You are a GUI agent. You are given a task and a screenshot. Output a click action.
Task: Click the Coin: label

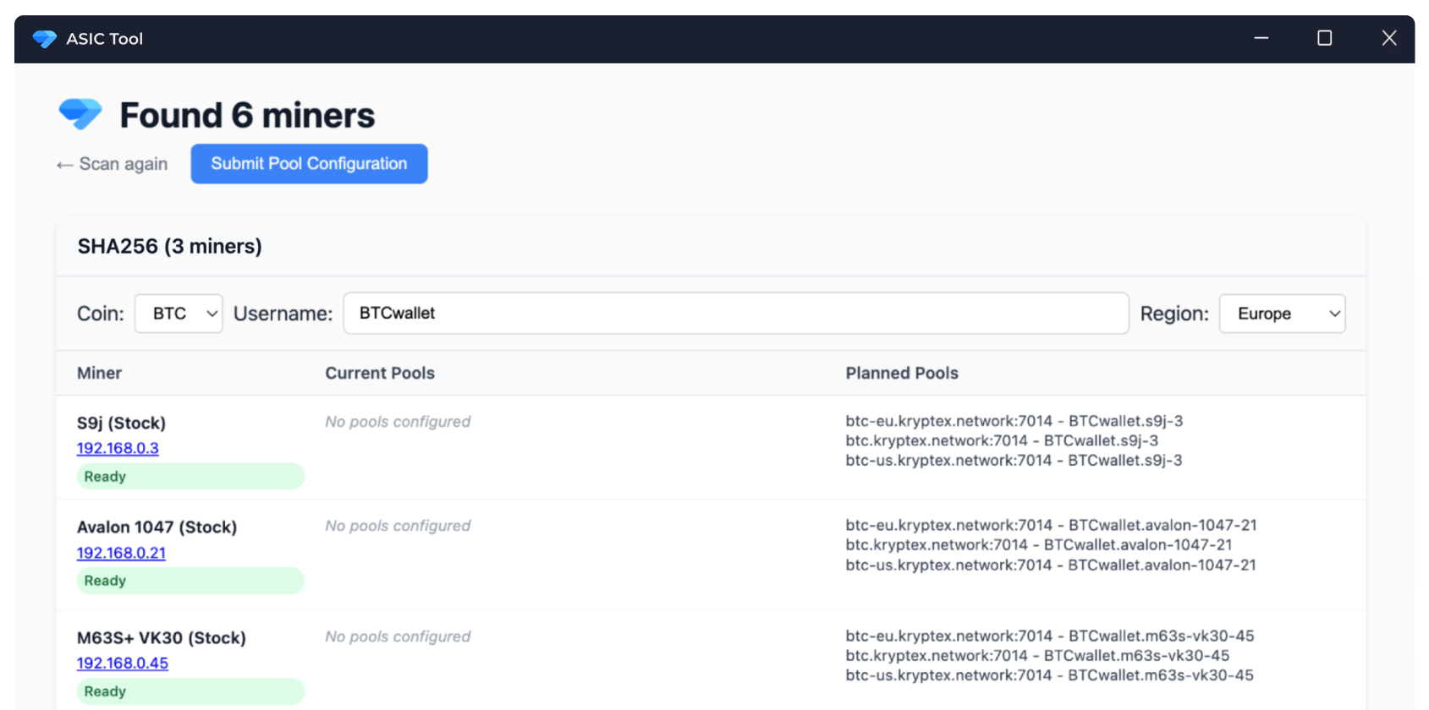tap(101, 314)
